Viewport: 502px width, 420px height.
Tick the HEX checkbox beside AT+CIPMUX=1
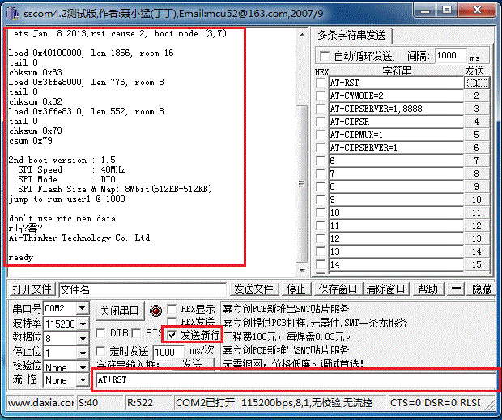point(321,135)
